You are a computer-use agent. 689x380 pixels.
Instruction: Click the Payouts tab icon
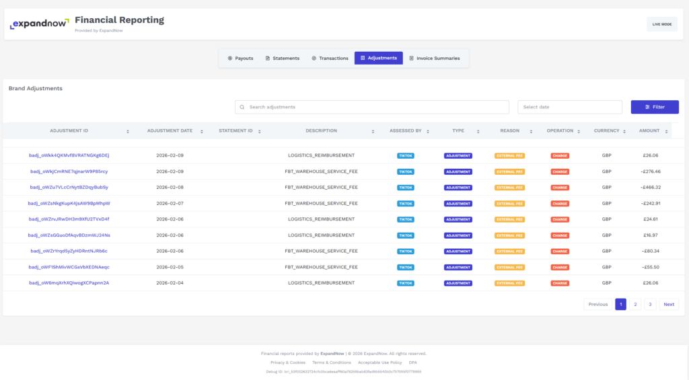pos(230,58)
